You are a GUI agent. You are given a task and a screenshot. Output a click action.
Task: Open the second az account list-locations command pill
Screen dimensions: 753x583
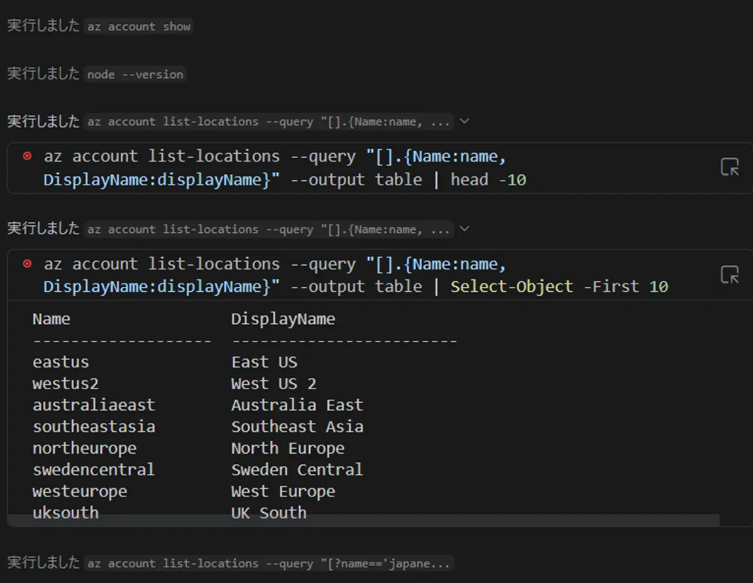[x=270, y=229]
